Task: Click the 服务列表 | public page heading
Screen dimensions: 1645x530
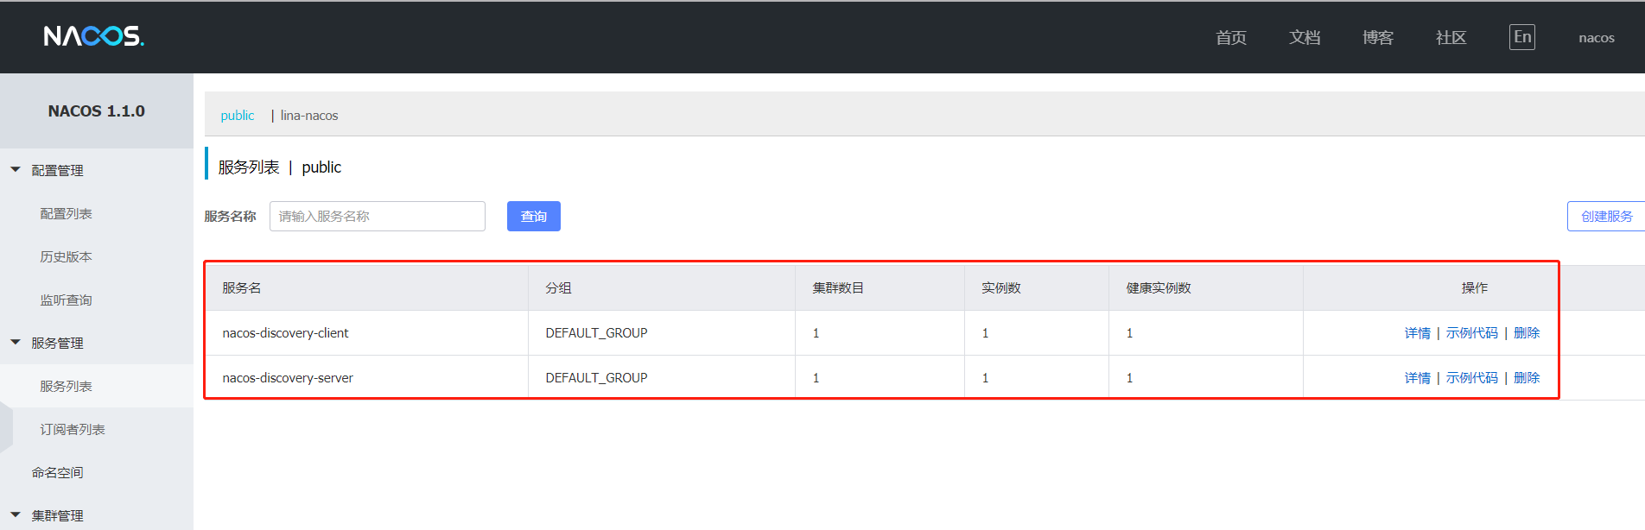Action: 280,167
